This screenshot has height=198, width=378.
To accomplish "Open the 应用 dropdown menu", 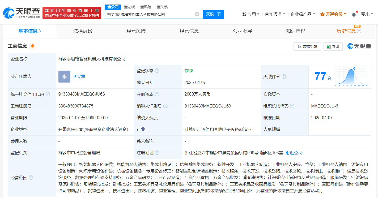I will [251, 14].
